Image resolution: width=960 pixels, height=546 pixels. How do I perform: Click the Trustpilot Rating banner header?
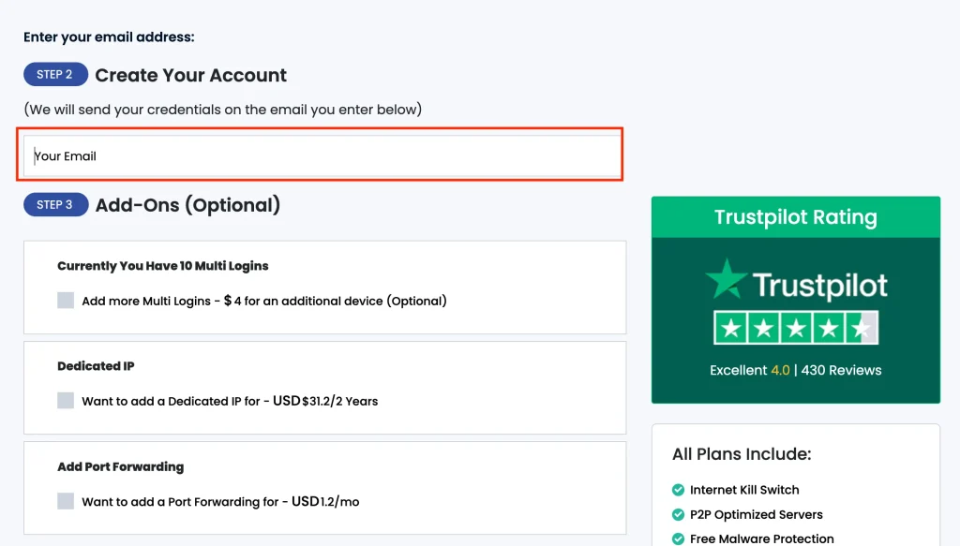[x=795, y=216]
